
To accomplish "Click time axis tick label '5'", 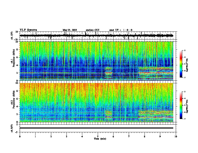I will point(98,136).
